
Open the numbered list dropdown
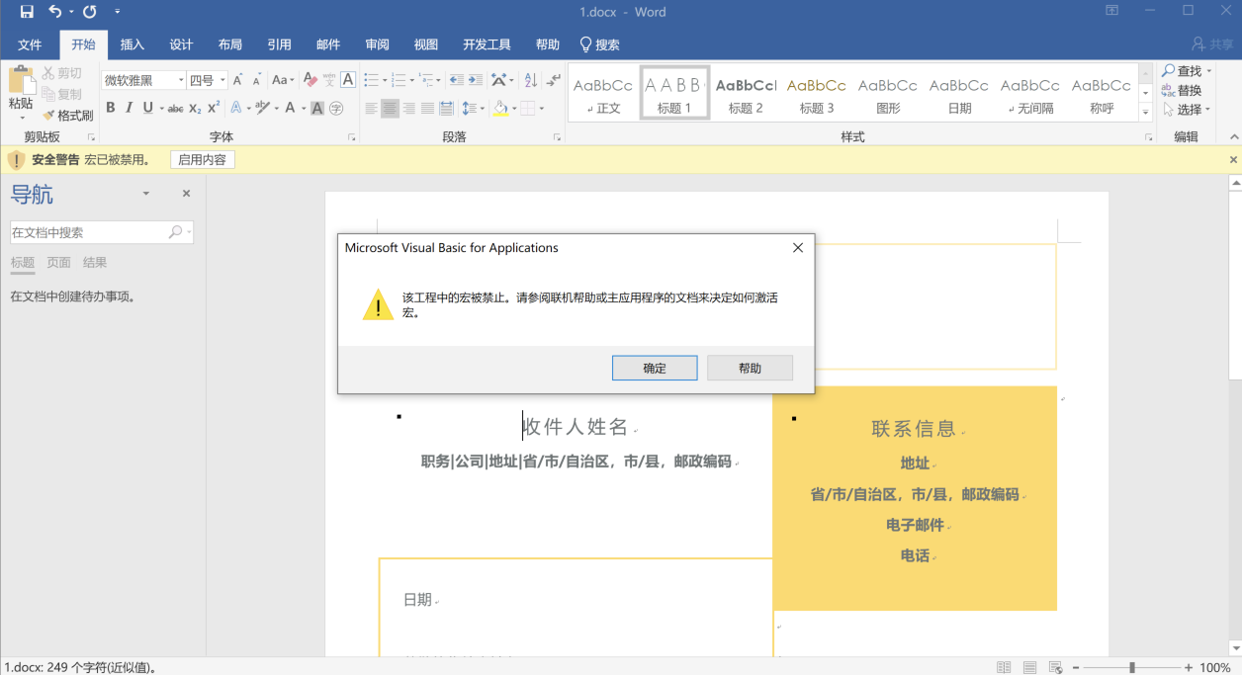click(x=413, y=80)
